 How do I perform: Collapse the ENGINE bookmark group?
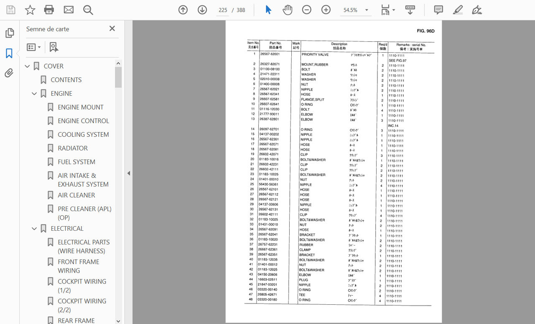tap(34, 94)
